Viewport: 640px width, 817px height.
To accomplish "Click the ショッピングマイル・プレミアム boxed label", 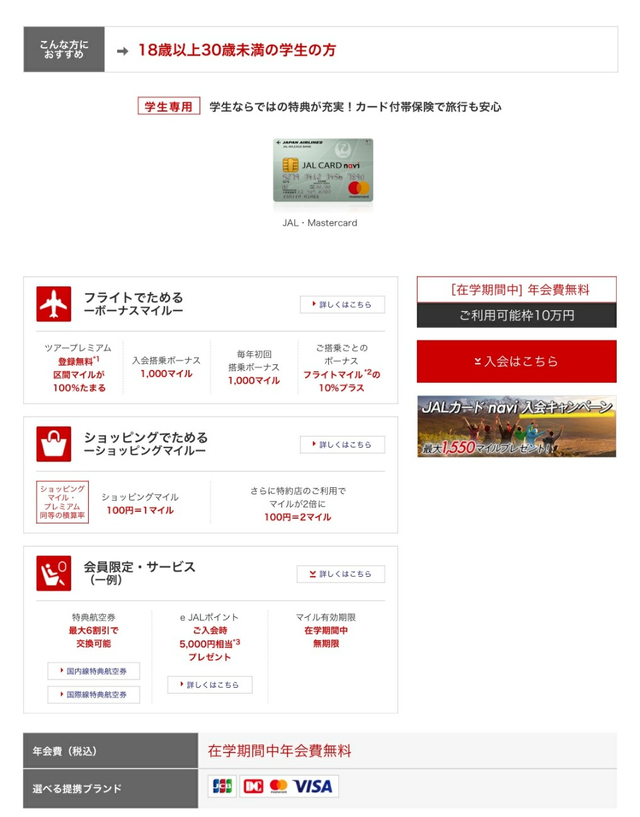I will (62, 502).
